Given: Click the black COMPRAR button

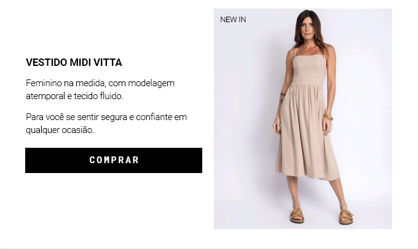Looking at the screenshot, I should tap(114, 160).
